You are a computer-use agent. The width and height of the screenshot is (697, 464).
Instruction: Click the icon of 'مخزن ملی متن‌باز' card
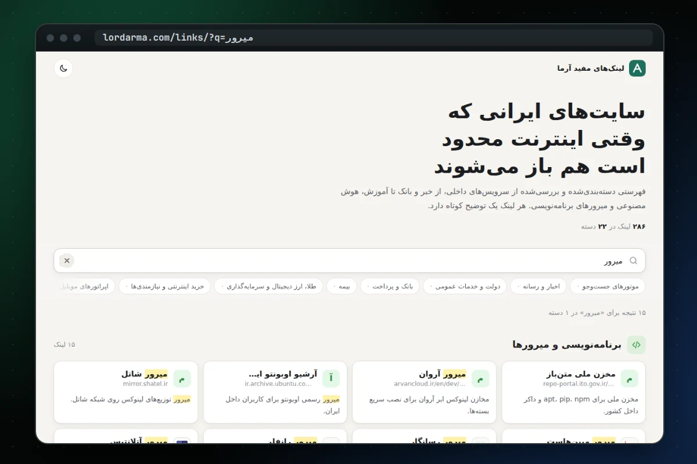tap(629, 379)
